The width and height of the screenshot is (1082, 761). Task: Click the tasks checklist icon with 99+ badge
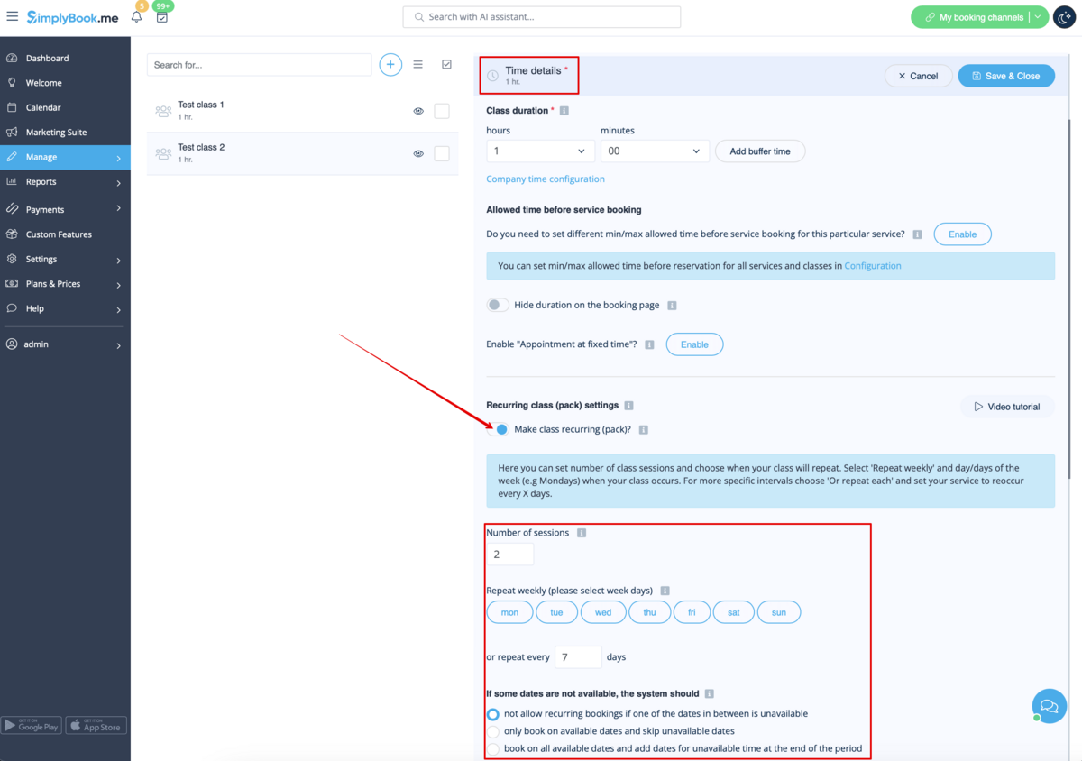click(162, 17)
